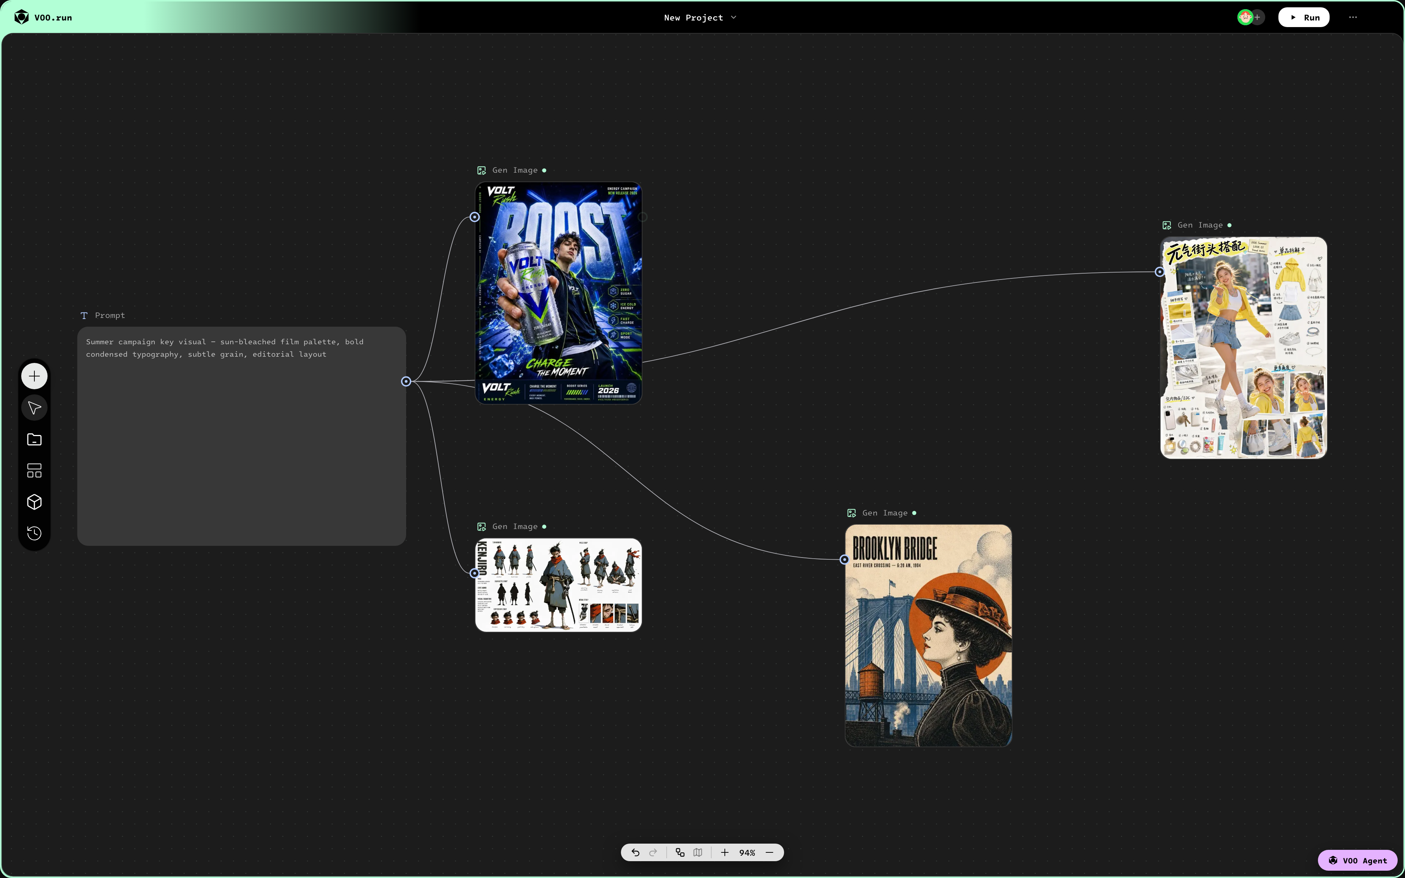The width and height of the screenshot is (1405, 878).
Task: Toggle the minimap icon in bottom toolbar
Action: (698, 852)
